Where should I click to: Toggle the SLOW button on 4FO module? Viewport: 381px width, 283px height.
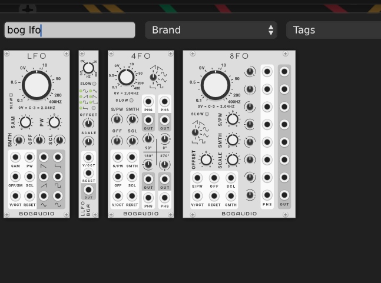click(x=131, y=100)
